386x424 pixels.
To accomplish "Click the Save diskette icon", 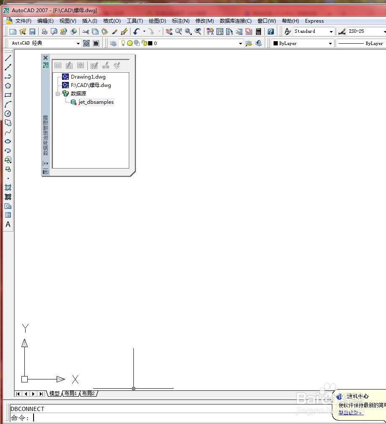I will pos(32,32).
